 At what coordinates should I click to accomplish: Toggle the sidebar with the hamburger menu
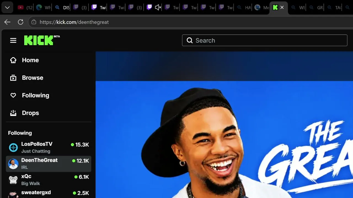(x=13, y=40)
